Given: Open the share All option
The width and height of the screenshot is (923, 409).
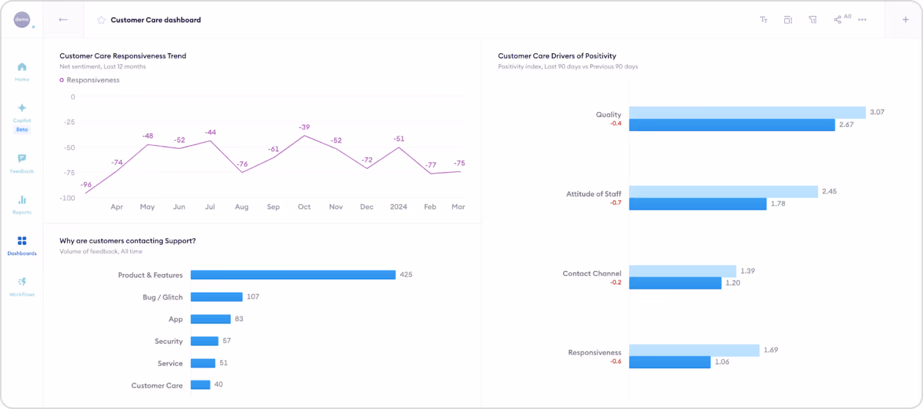Looking at the screenshot, I should pyautogui.click(x=842, y=19).
